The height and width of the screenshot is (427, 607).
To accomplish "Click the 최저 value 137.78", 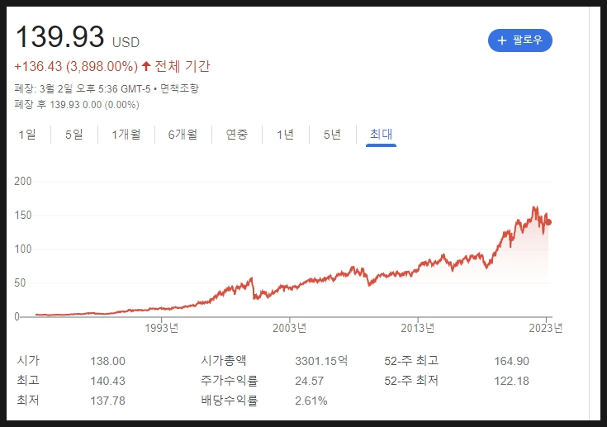I will tap(107, 401).
